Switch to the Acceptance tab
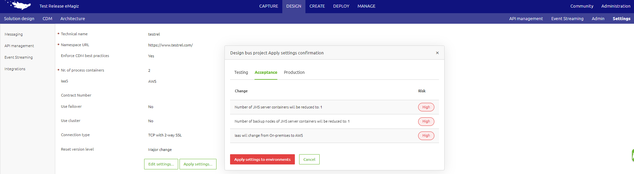The width and height of the screenshot is (634, 174). [x=266, y=72]
